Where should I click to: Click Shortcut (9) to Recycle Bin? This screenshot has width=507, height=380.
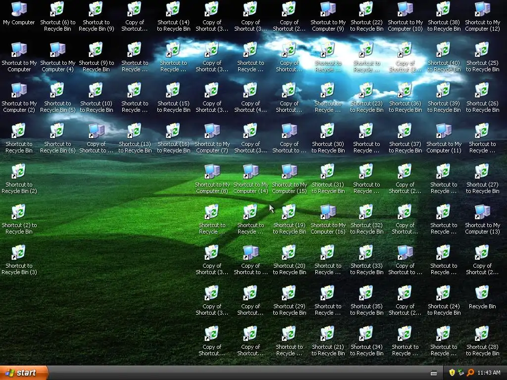(x=97, y=57)
